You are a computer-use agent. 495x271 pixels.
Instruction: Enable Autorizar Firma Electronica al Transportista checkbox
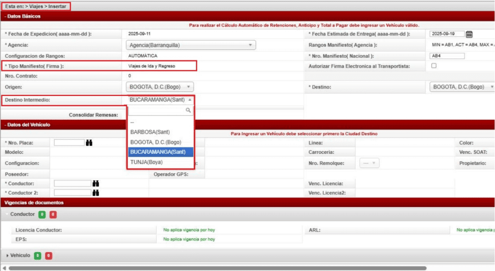click(x=434, y=66)
